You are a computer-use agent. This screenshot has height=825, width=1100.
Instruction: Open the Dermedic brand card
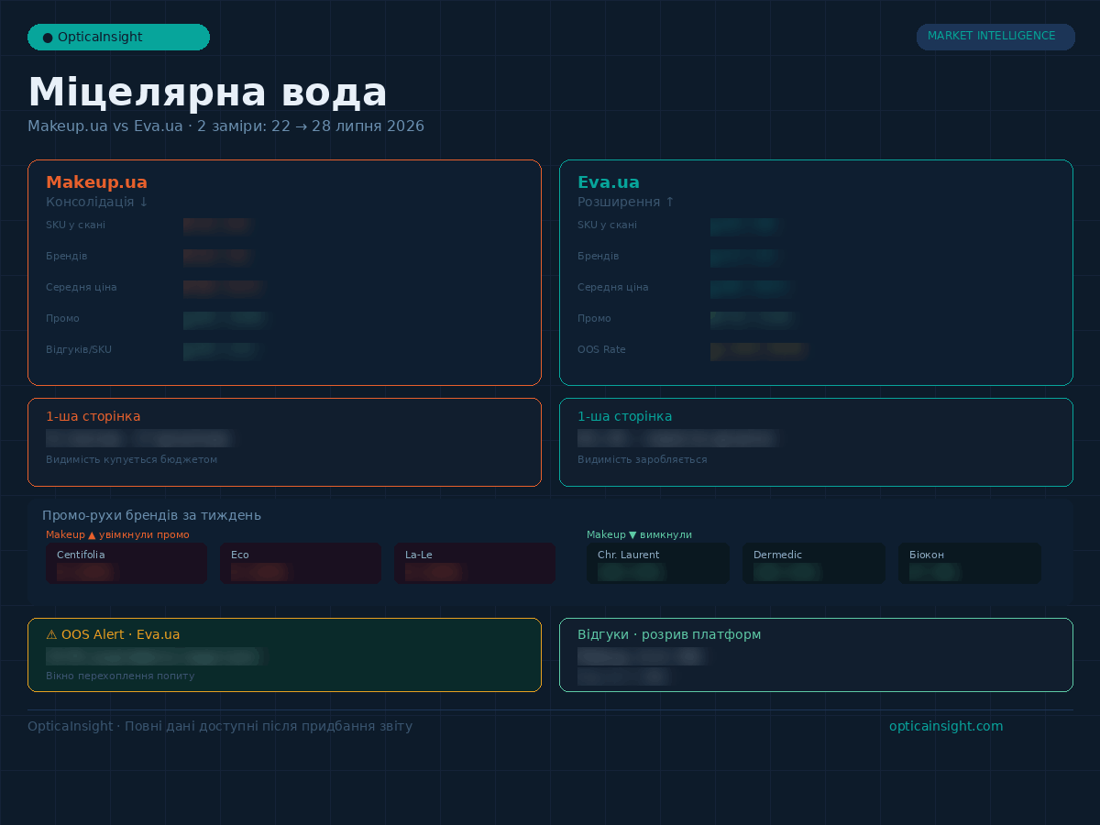814,563
